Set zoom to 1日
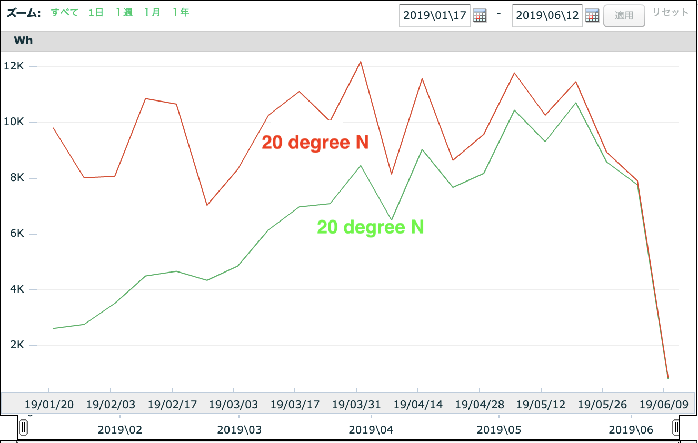The image size is (698, 443). (96, 13)
